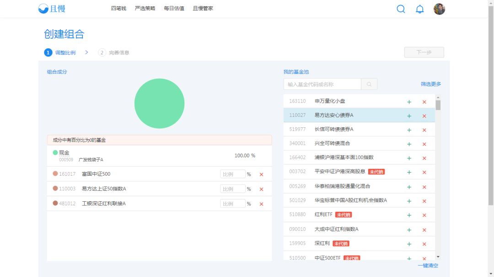494x277 pixels.
Task: Remove 华泰柏瑞港股通量化混合 fund
Action: pos(424,187)
